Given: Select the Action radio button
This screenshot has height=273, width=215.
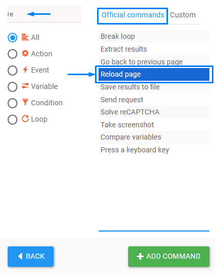Looking at the screenshot, I should click(x=12, y=54).
